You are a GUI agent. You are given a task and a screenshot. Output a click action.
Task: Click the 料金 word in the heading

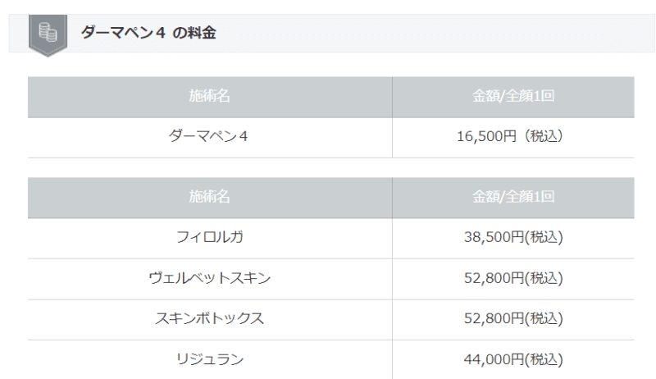click(x=202, y=33)
